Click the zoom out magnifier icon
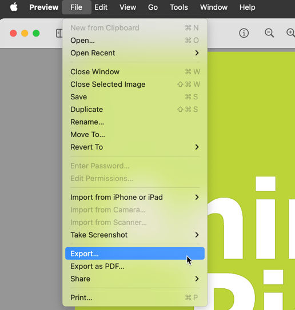The width and height of the screenshot is (295, 310). tap(269, 33)
